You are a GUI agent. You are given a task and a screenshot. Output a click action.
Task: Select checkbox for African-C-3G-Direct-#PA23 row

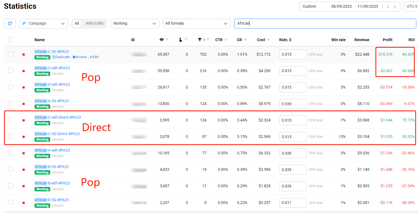pos(10,136)
